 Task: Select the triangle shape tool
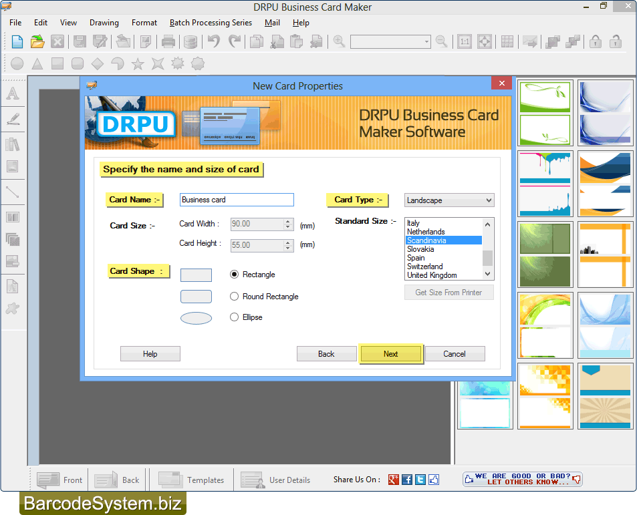[37, 63]
